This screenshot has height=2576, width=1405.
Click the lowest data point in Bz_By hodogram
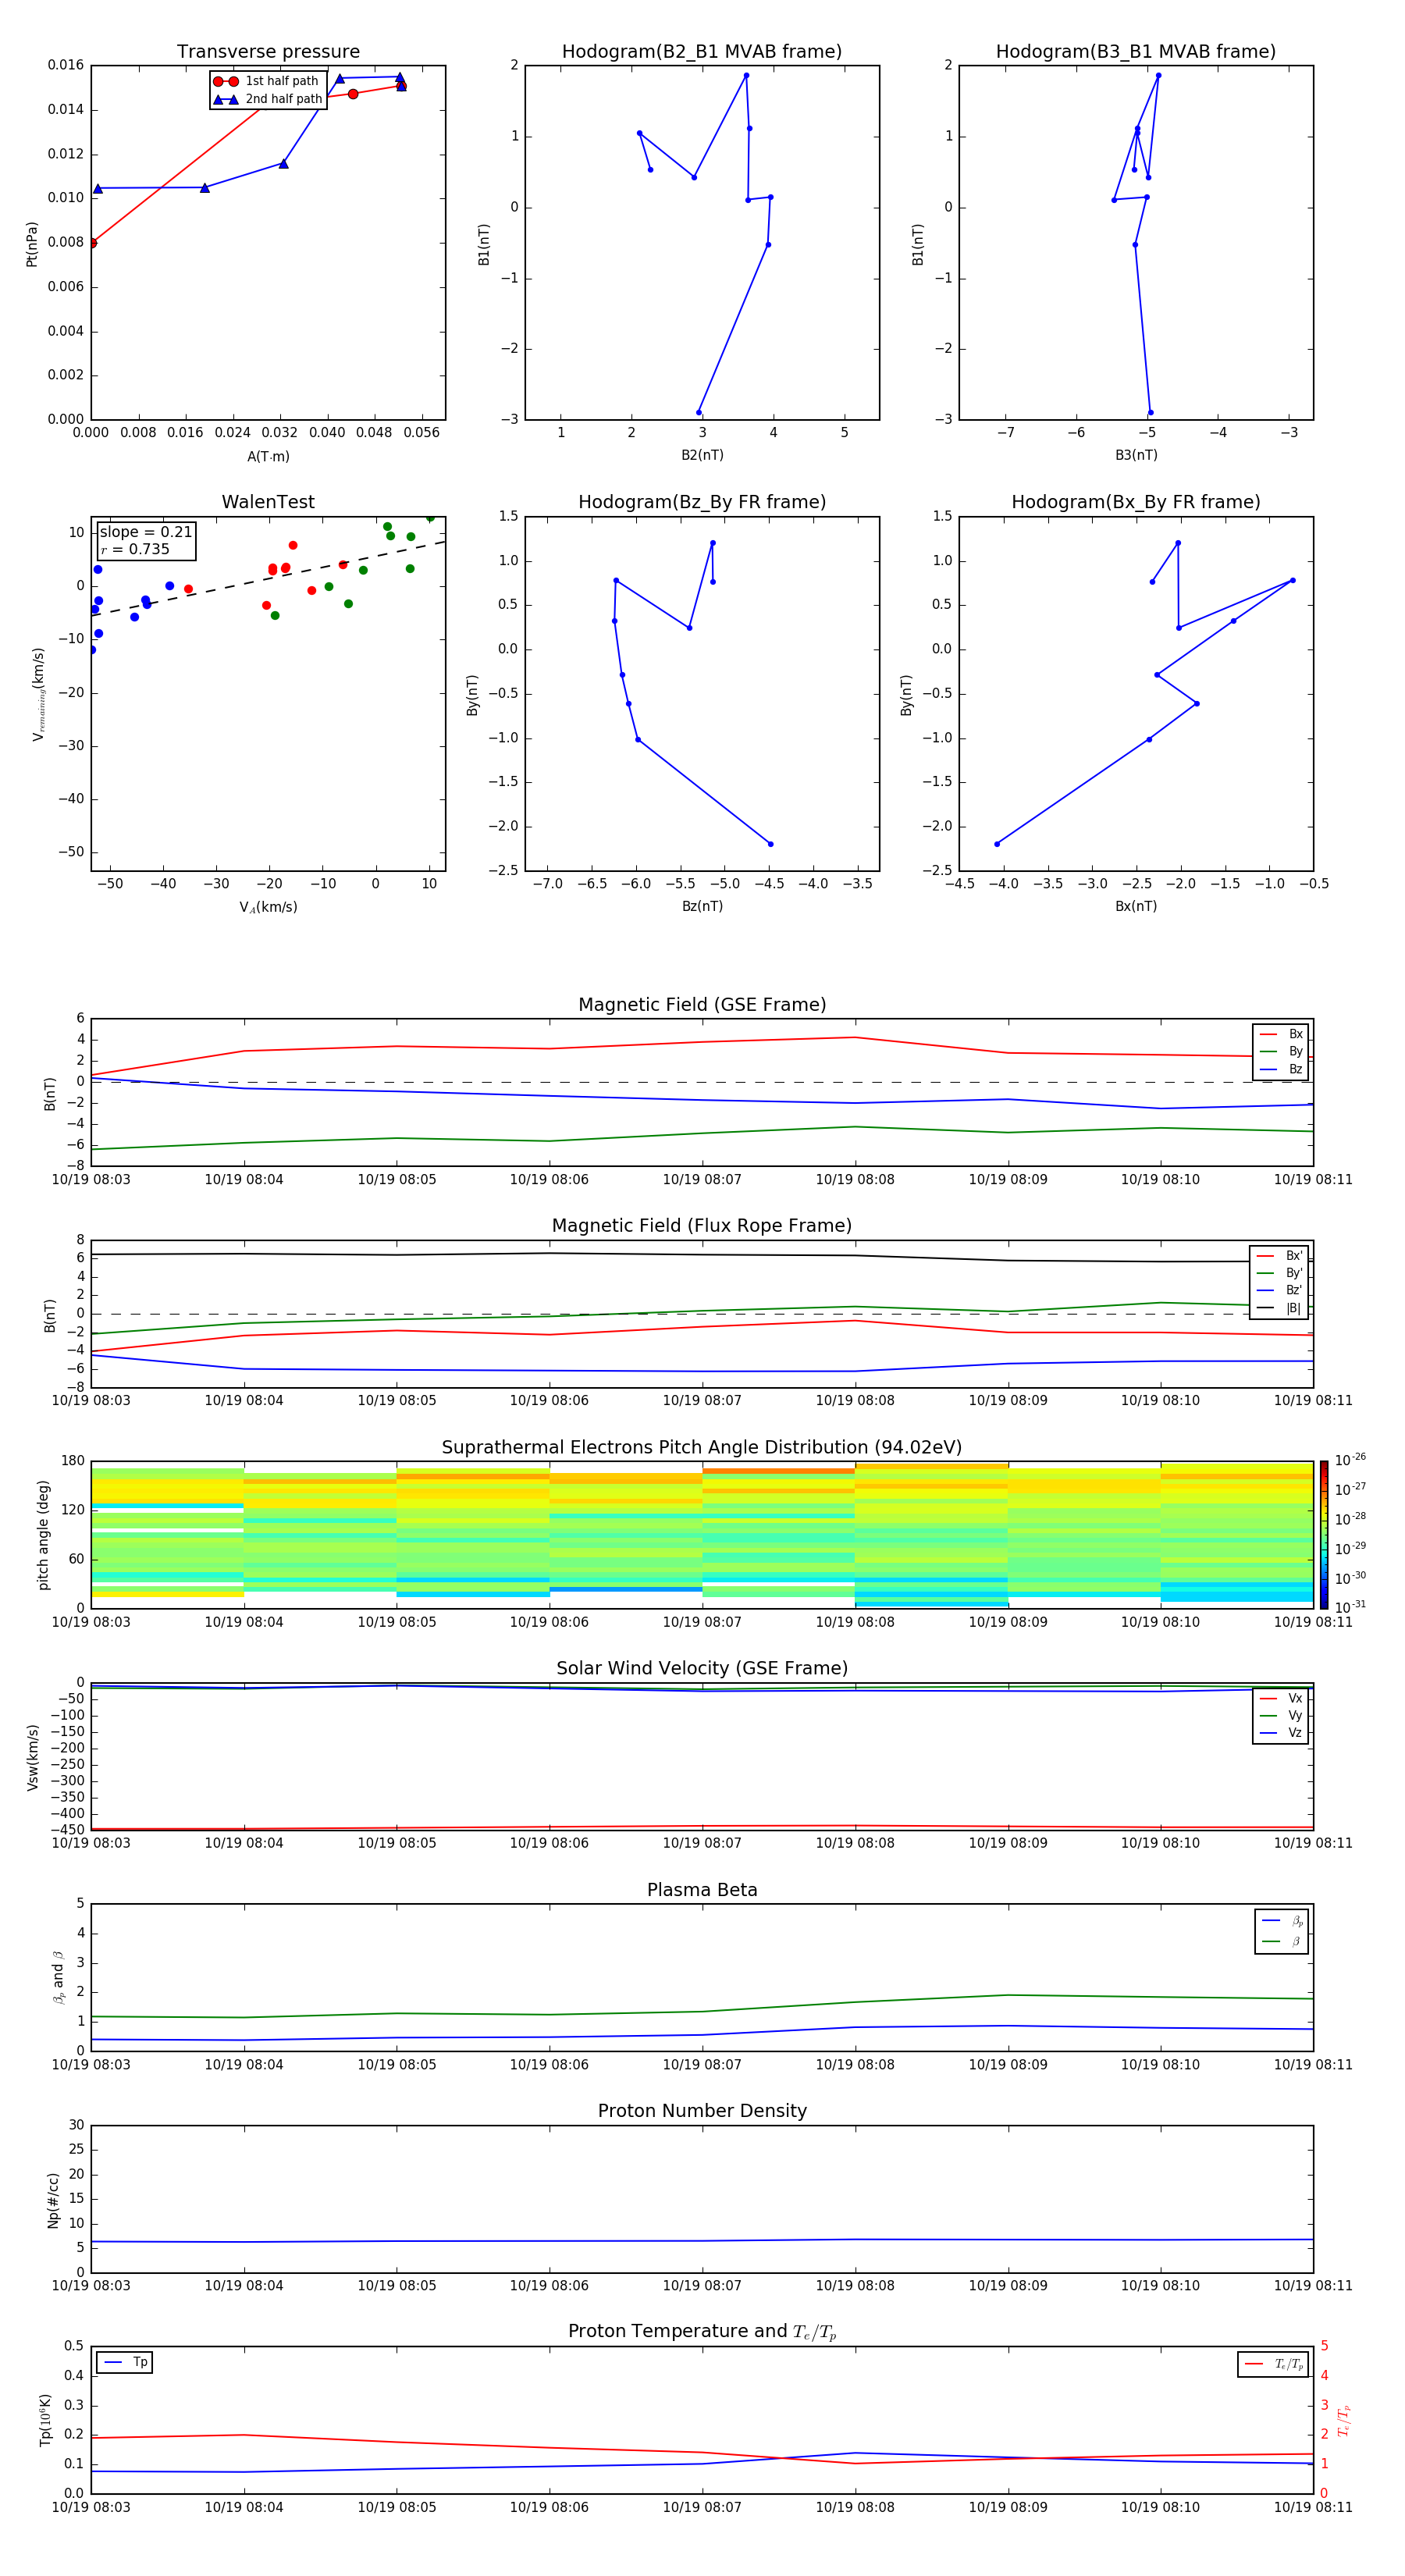770,844
